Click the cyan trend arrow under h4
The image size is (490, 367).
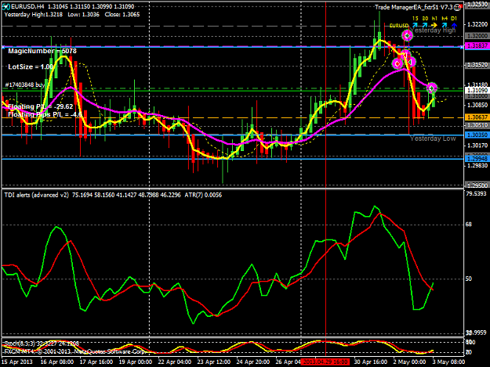tap(445, 25)
